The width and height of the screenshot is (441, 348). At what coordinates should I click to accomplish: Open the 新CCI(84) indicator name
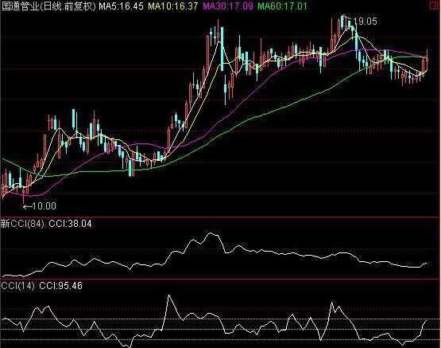coord(22,224)
